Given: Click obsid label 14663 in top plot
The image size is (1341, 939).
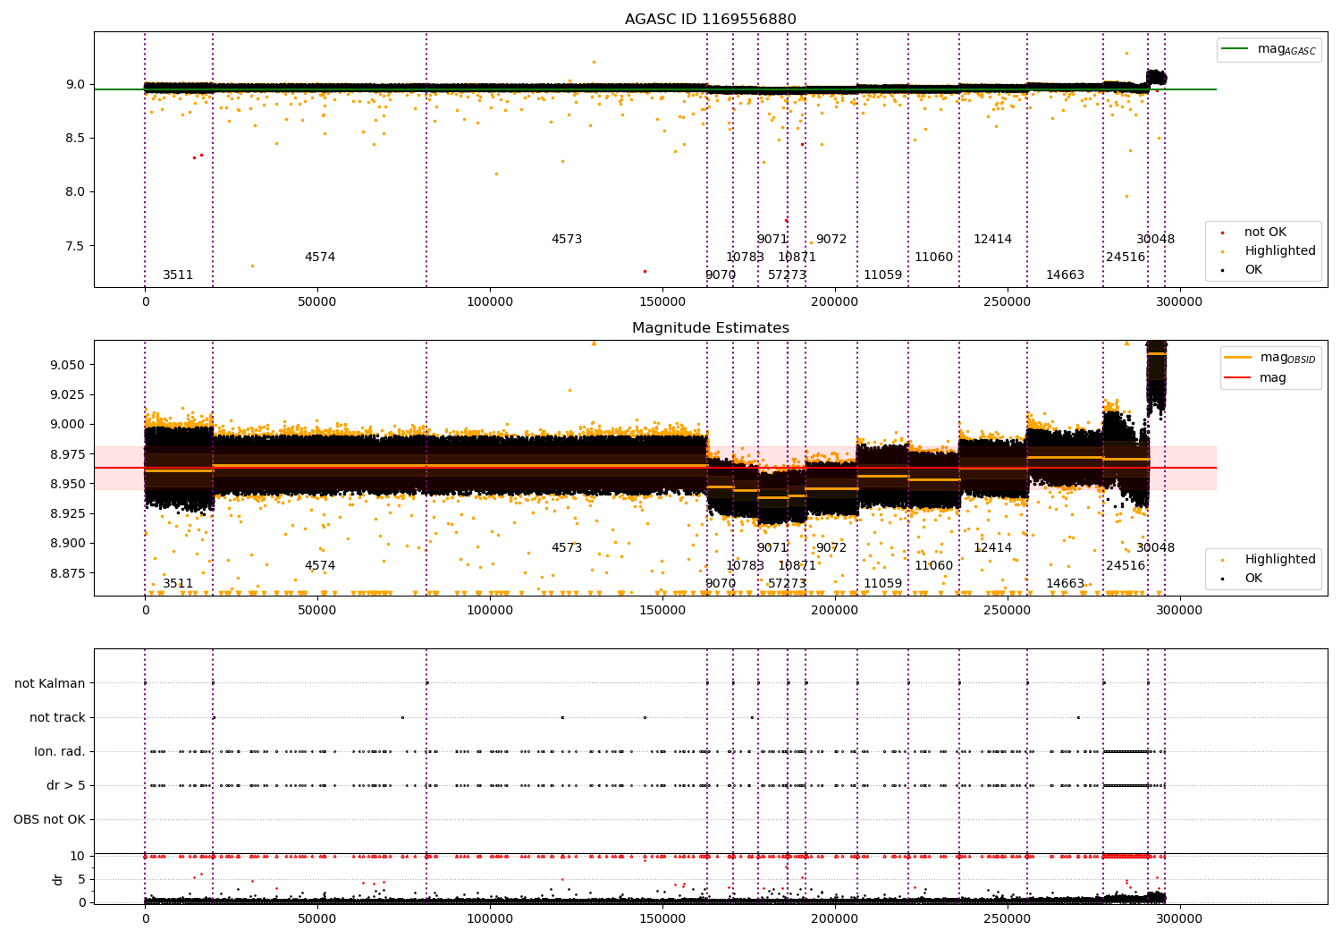Looking at the screenshot, I should [x=1066, y=275].
